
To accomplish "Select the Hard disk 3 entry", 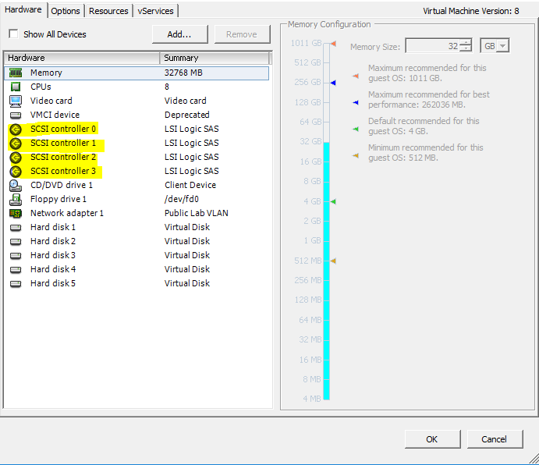I will [137, 256].
